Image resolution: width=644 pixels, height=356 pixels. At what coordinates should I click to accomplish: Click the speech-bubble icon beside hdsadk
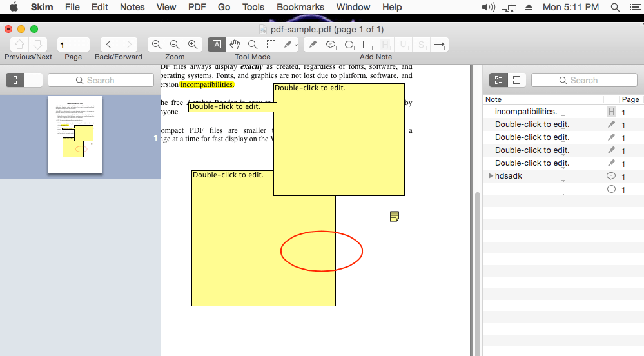pos(611,176)
